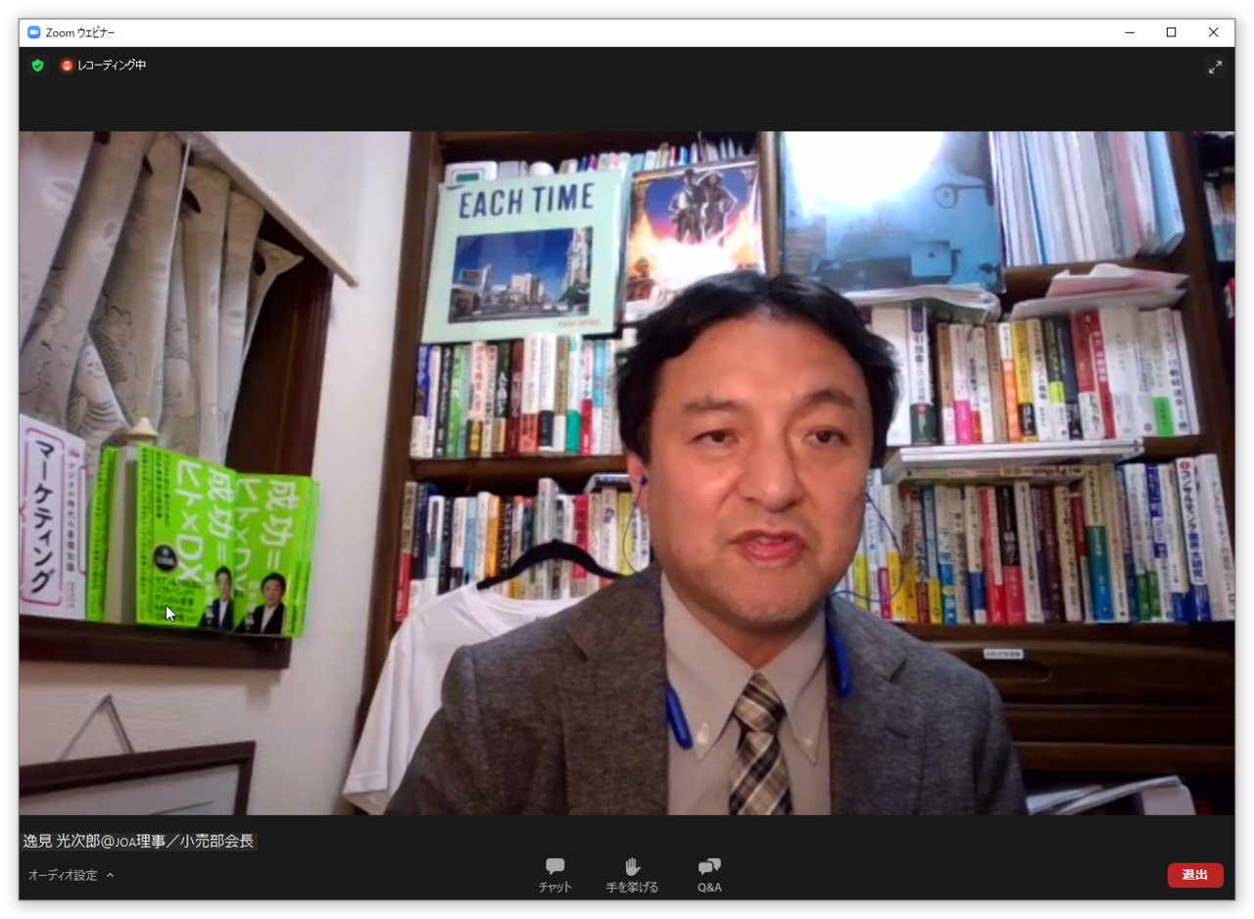Expand the オーディオ設定 caret arrow
The width and height of the screenshot is (1254, 919).
tap(110, 875)
